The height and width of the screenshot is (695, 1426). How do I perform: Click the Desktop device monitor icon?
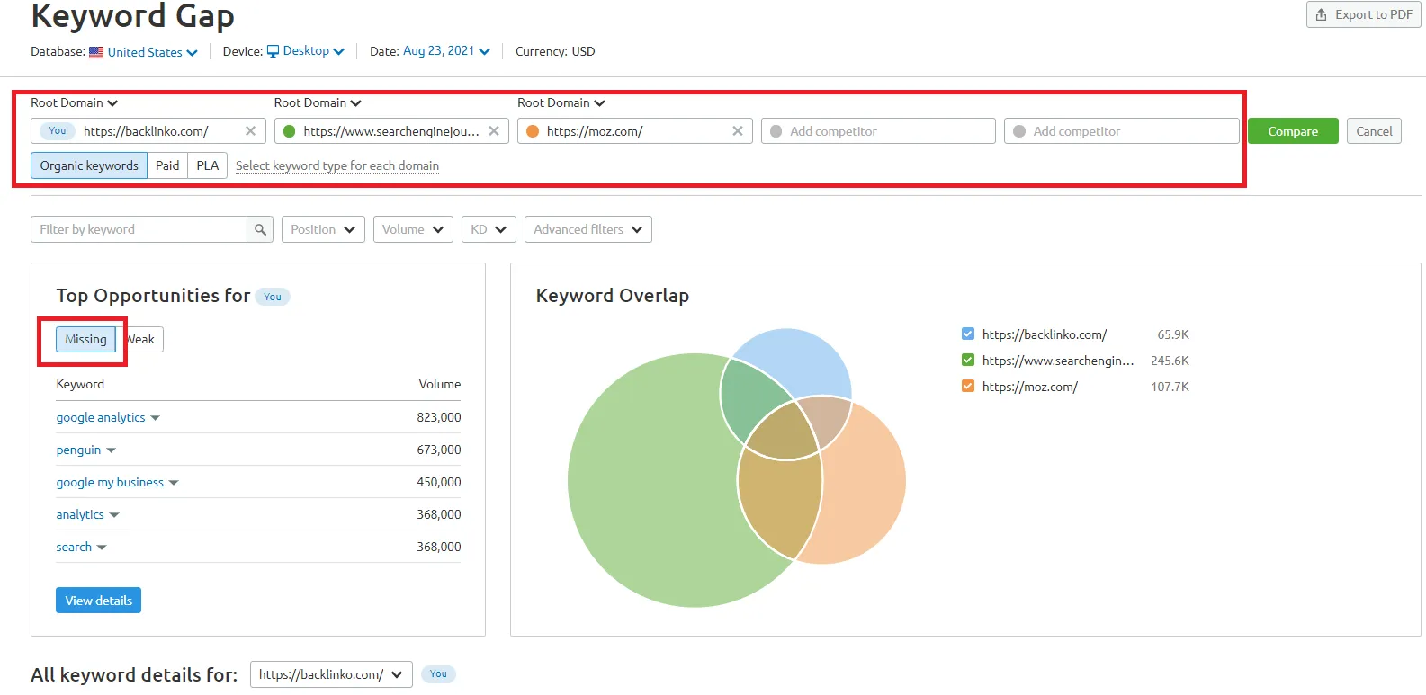click(273, 51)
